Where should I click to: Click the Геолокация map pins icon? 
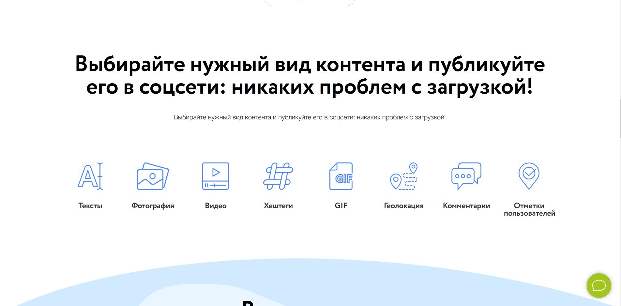click(404, 176)
